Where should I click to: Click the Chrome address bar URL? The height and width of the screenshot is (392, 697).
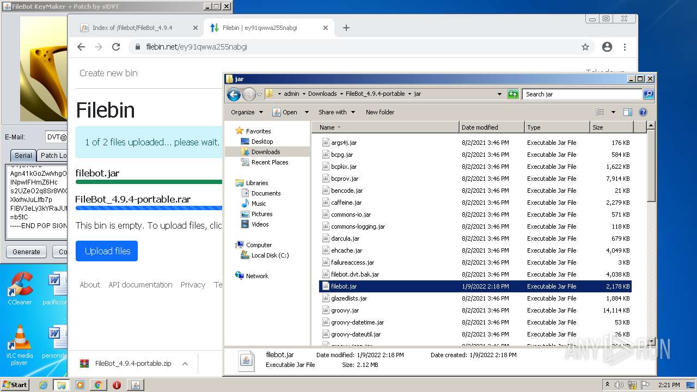tap(197, 47)
